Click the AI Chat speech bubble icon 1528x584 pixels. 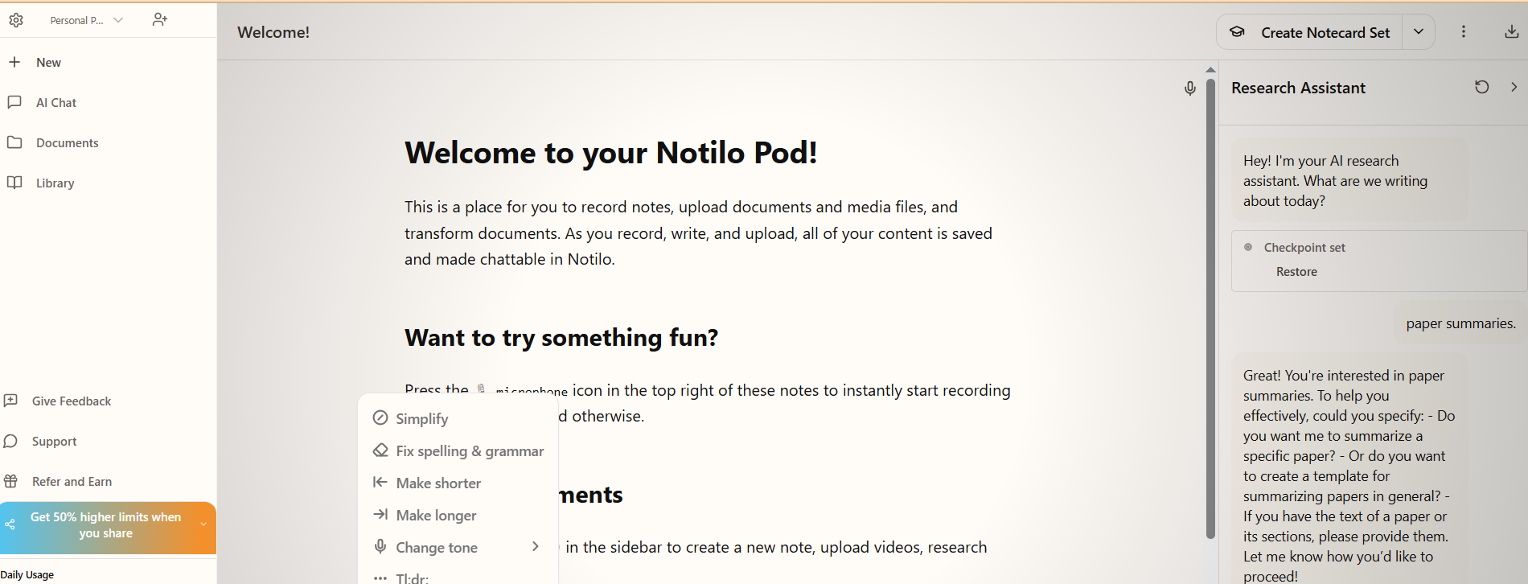tap(14, 102)
